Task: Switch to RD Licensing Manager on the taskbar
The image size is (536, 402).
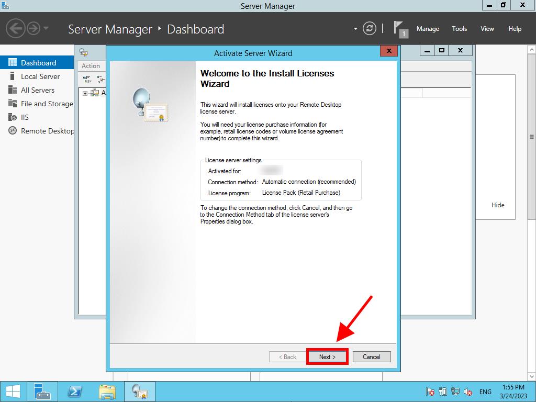Action: click(139, 392)
